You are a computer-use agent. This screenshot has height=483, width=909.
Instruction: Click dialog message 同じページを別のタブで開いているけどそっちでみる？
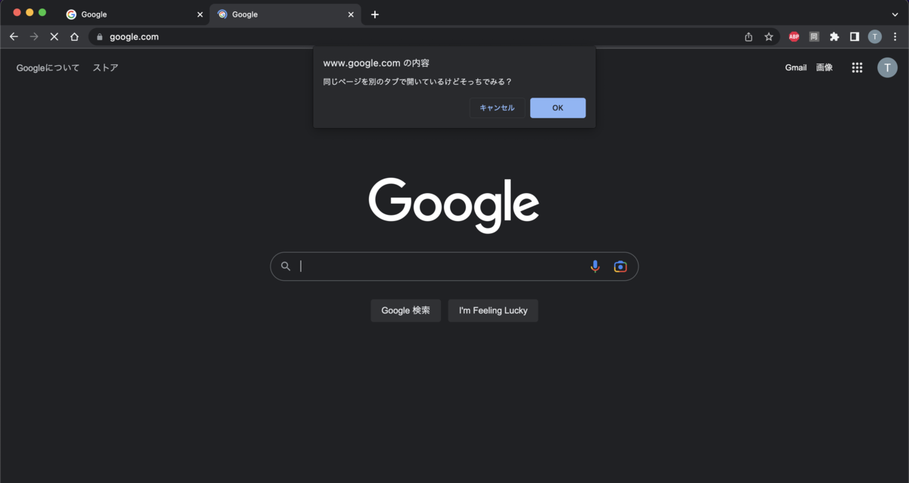417,81
